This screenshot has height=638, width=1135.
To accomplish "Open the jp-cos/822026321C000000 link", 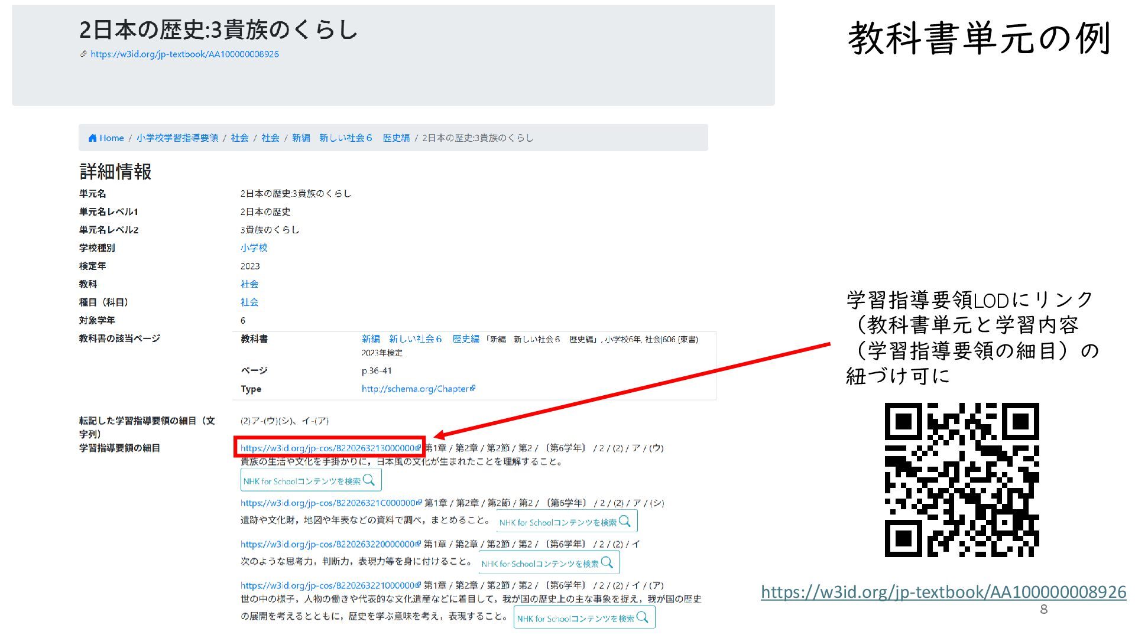I will (x=327, y=503).
